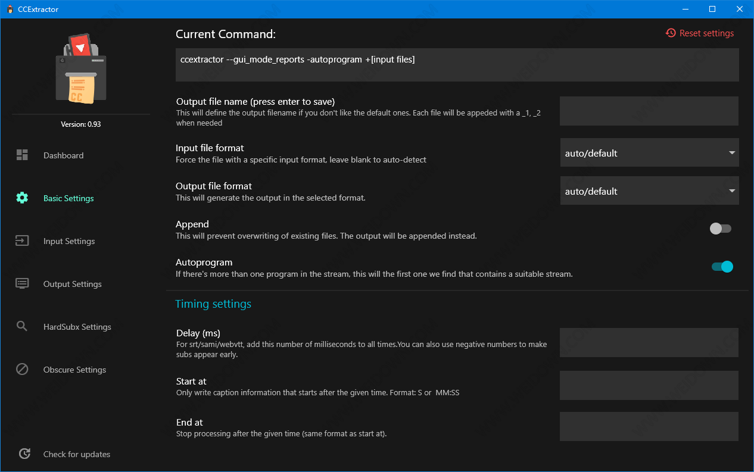754x472 pixels.
Task: Click the Output file format label
Action: pos(214,186)
